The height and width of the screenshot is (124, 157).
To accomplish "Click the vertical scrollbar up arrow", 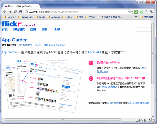I will pos(153,22).
